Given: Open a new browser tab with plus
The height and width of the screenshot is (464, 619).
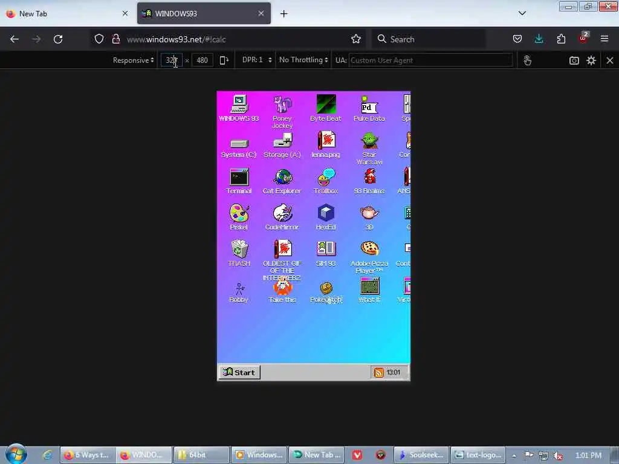Looking at the screenshot, I should click(284, 14).
